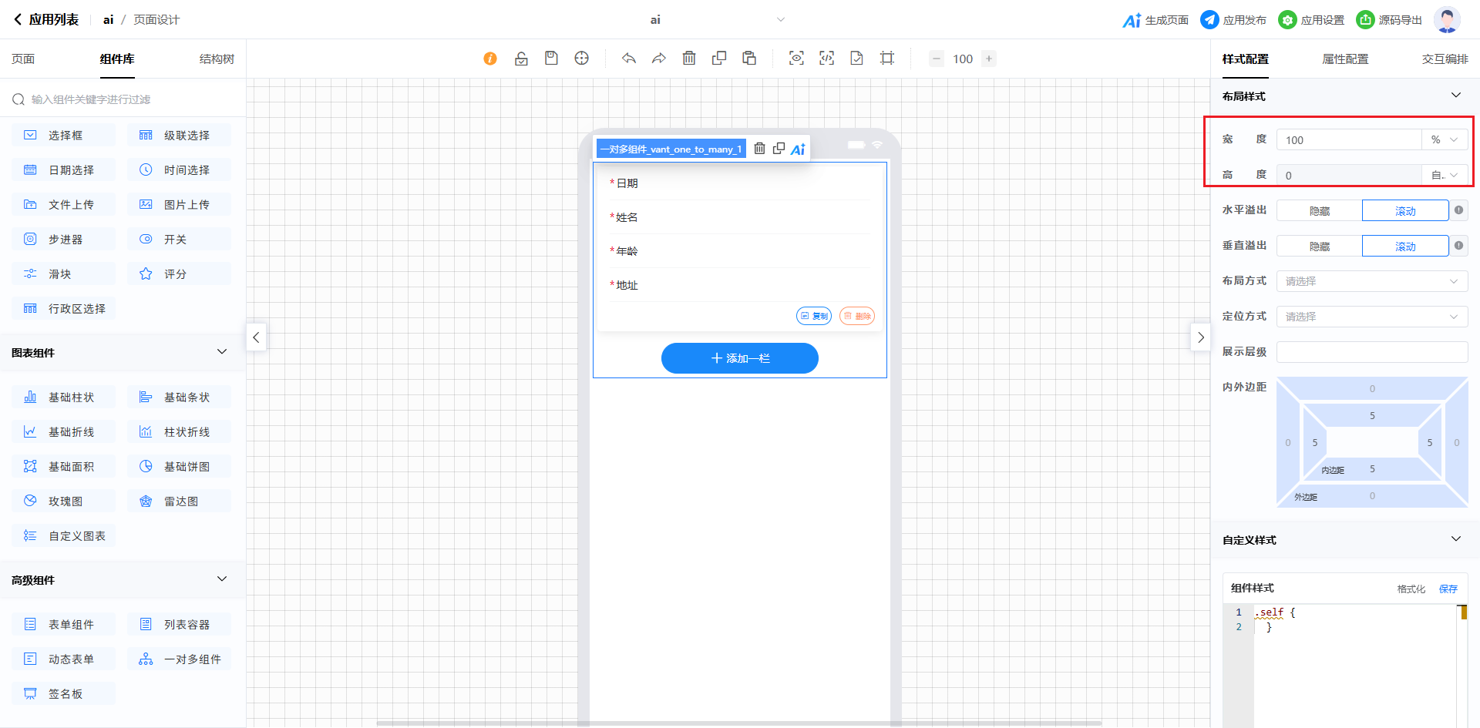The image size is (1480, 728).
Task: Click the redo arrow in the toolbar
Action: click(659, 59)
